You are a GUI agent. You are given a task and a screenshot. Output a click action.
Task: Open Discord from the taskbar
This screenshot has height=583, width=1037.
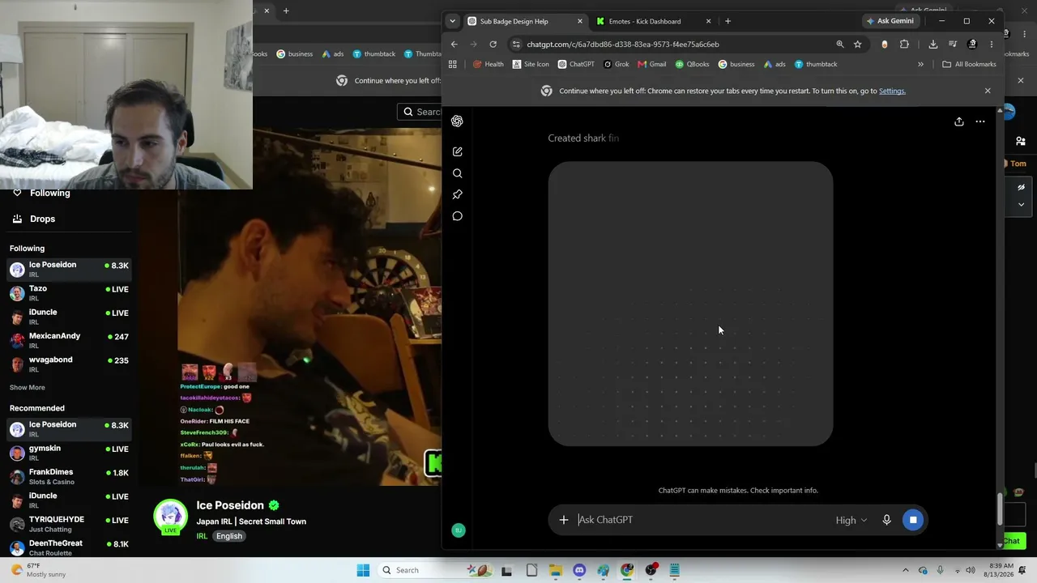pos(579,570)
